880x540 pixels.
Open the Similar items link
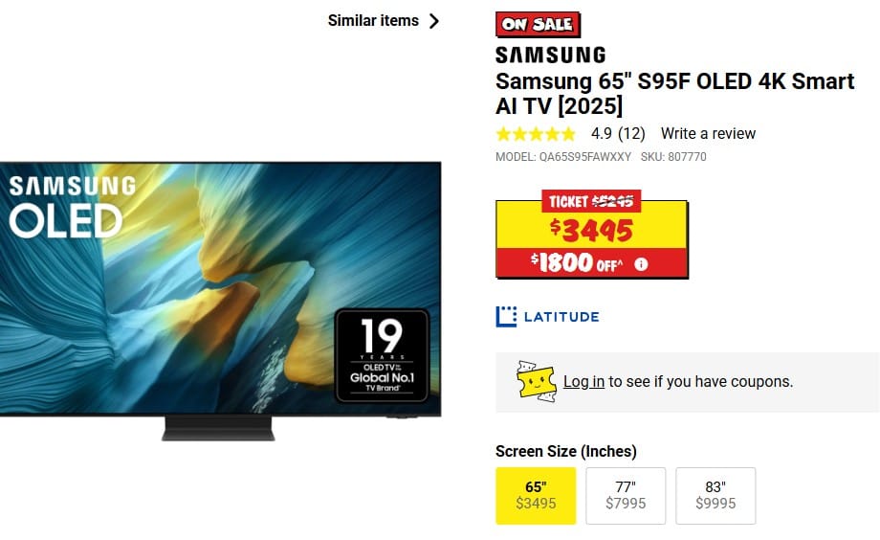click(373, 21)
